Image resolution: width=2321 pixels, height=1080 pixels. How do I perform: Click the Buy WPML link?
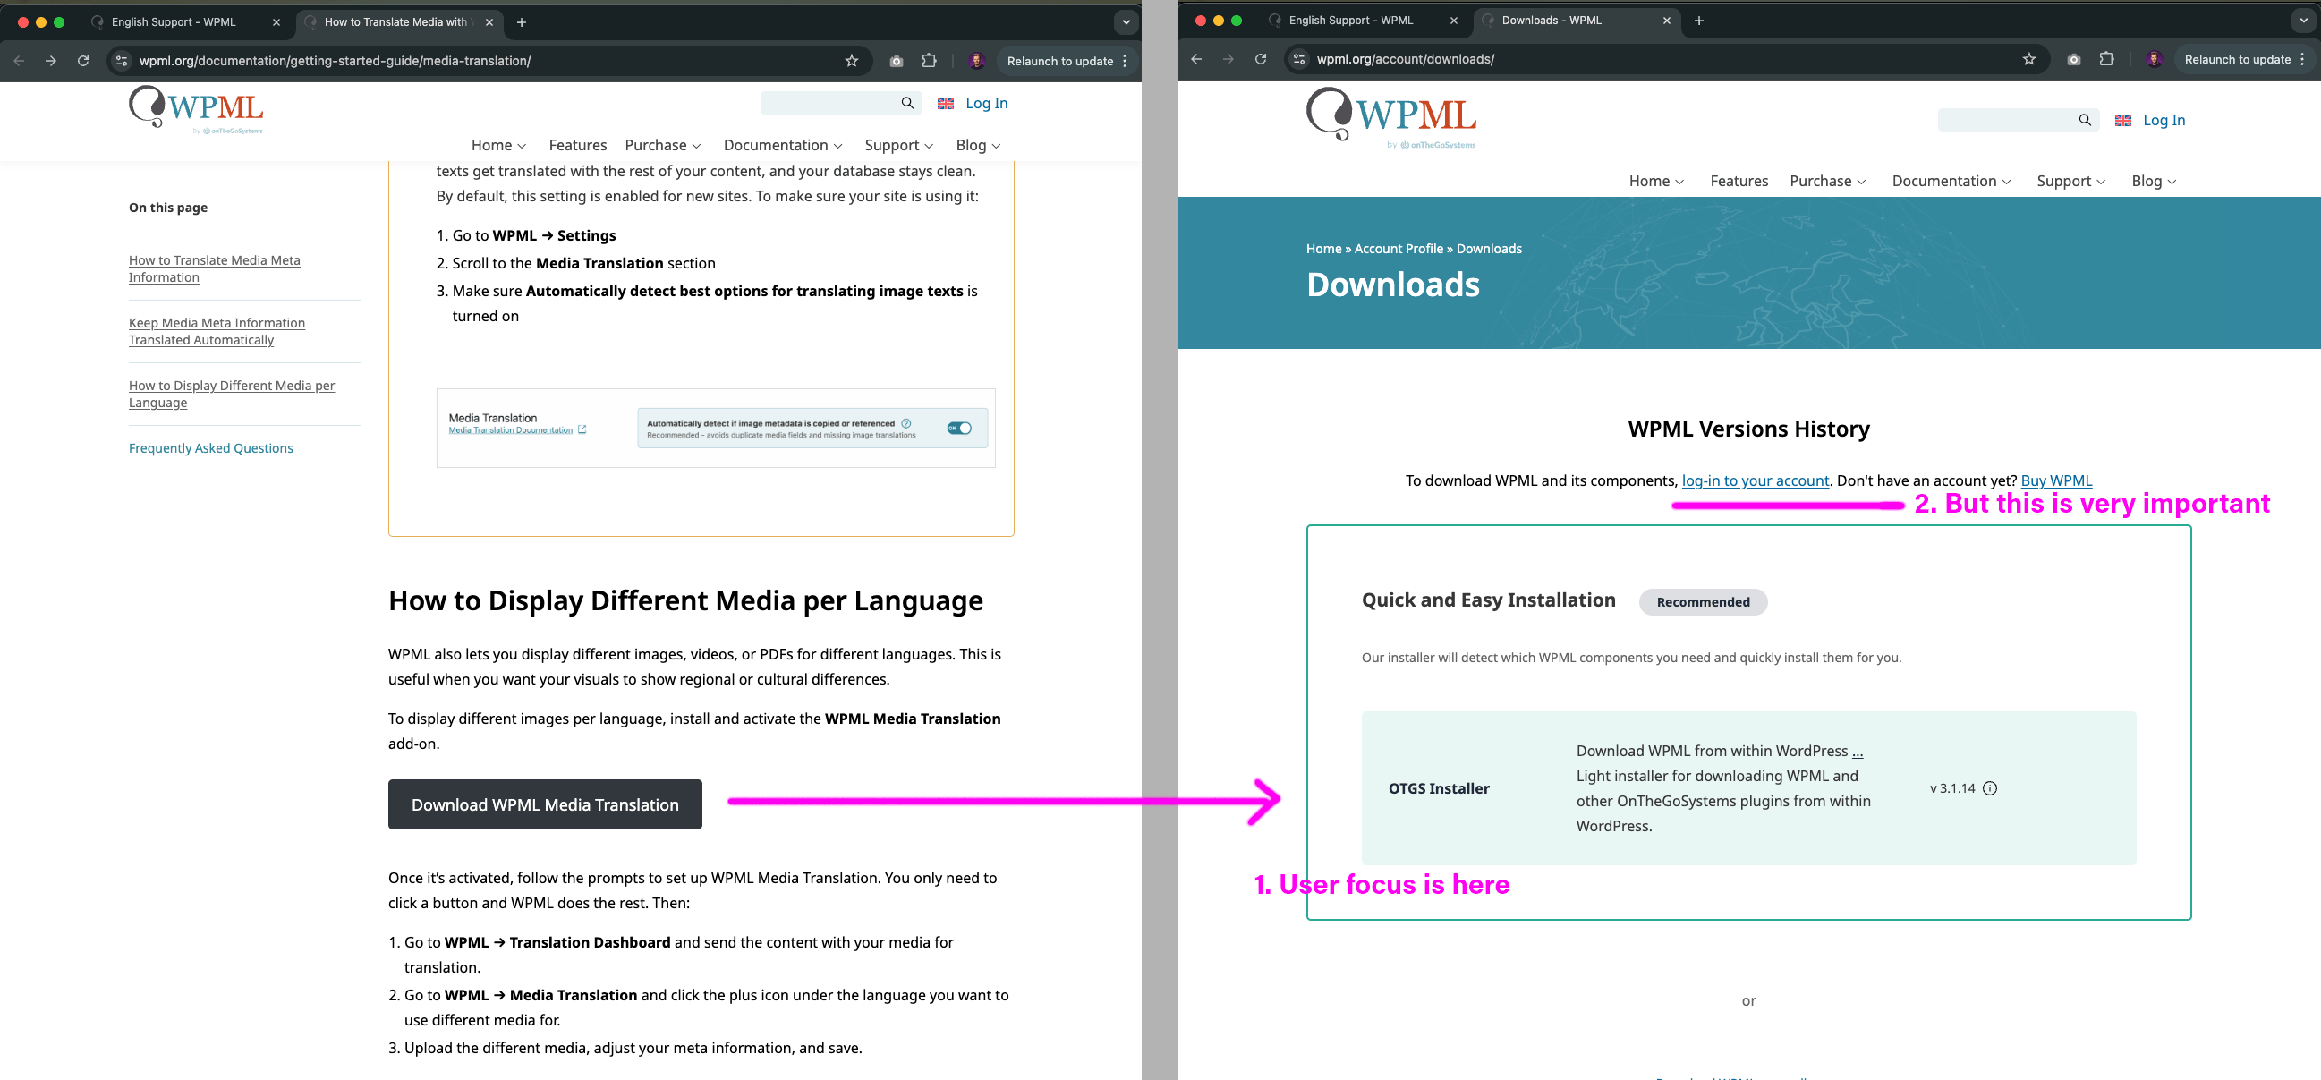[2055, 480]
